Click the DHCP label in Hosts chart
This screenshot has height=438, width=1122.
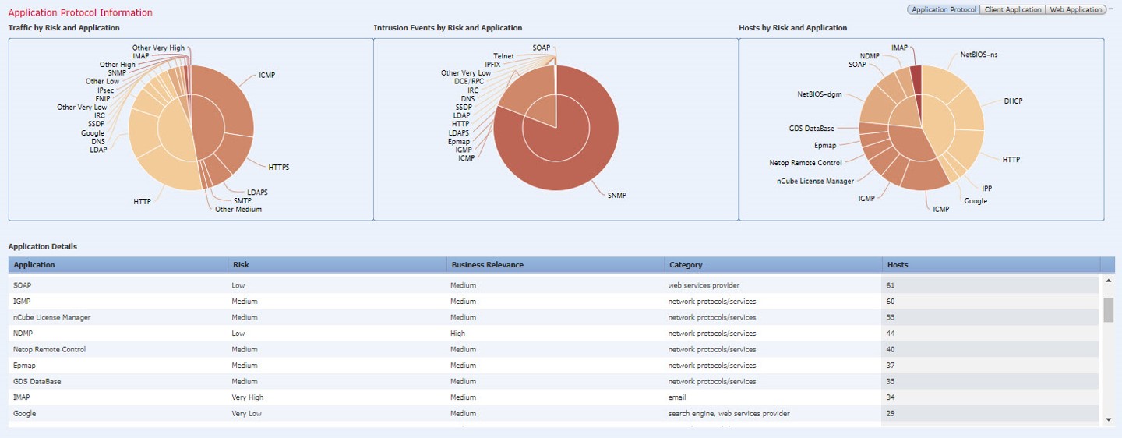(1013, 101)
